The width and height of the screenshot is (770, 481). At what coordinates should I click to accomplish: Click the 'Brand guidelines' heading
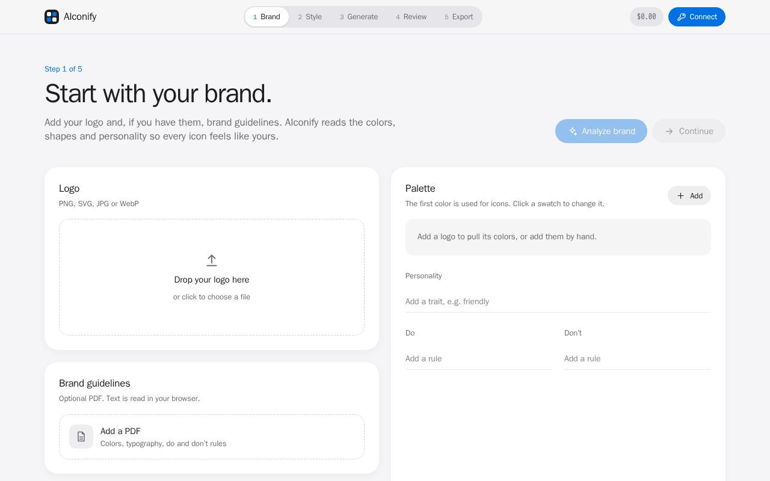[x=94, y=384]
